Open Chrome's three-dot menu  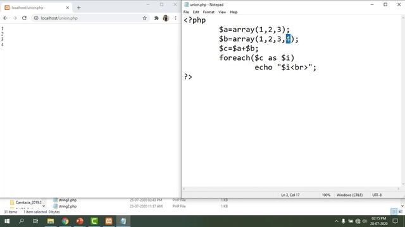[176, 18]
